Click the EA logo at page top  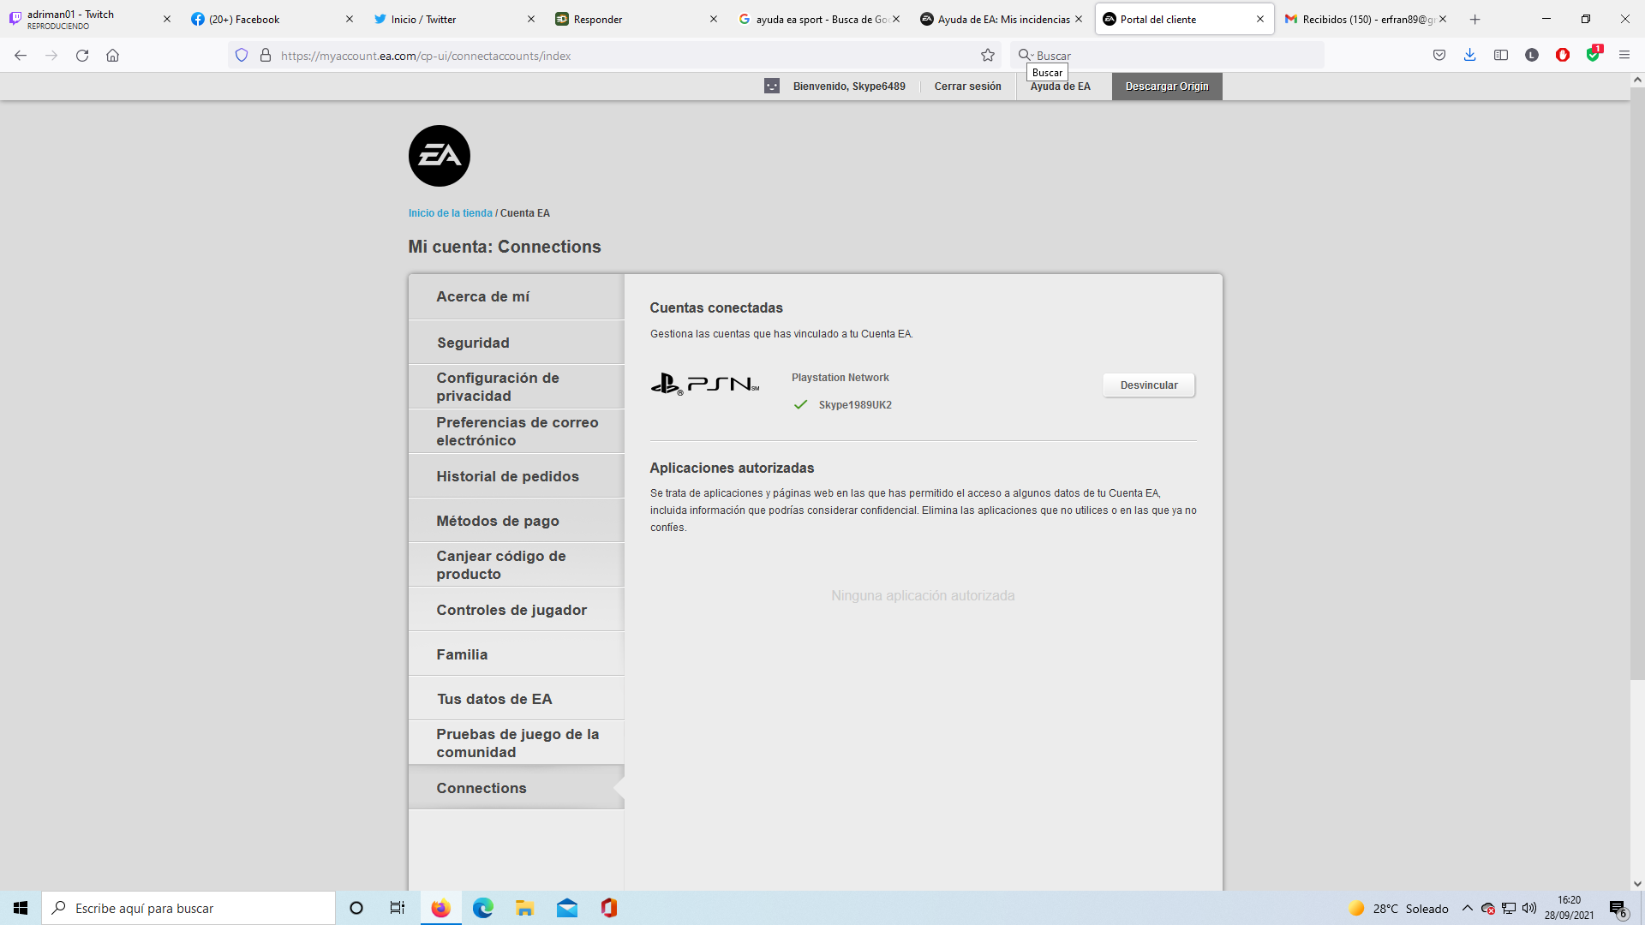coord(439,156)
